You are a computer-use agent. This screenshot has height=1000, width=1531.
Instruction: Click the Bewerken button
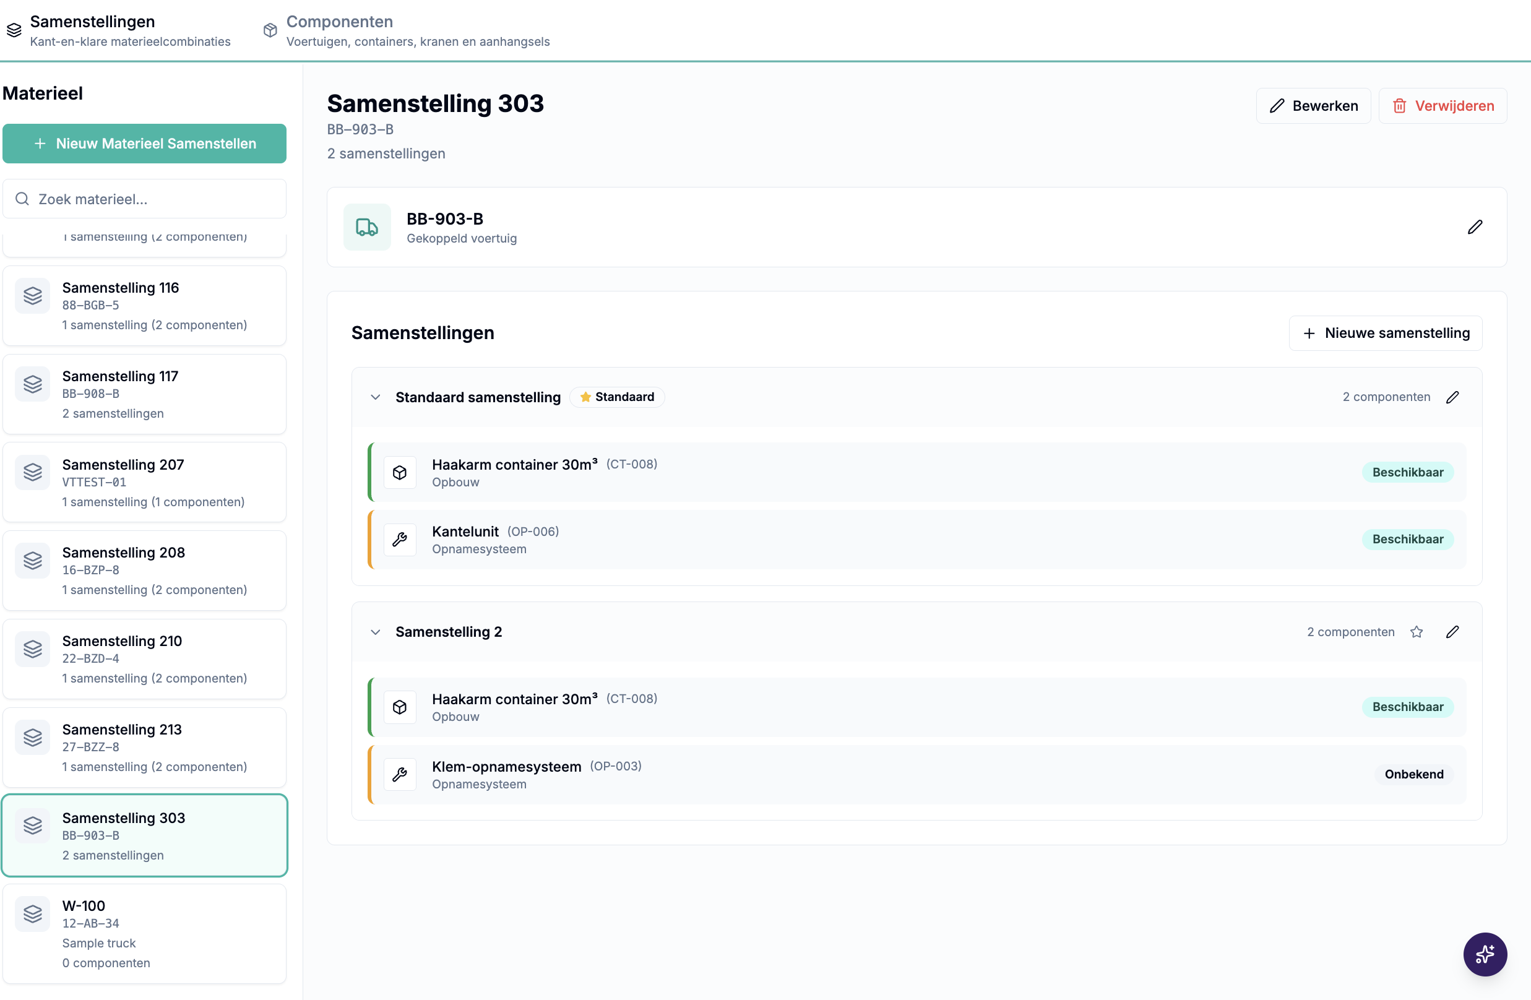[x=1313, y=105]
